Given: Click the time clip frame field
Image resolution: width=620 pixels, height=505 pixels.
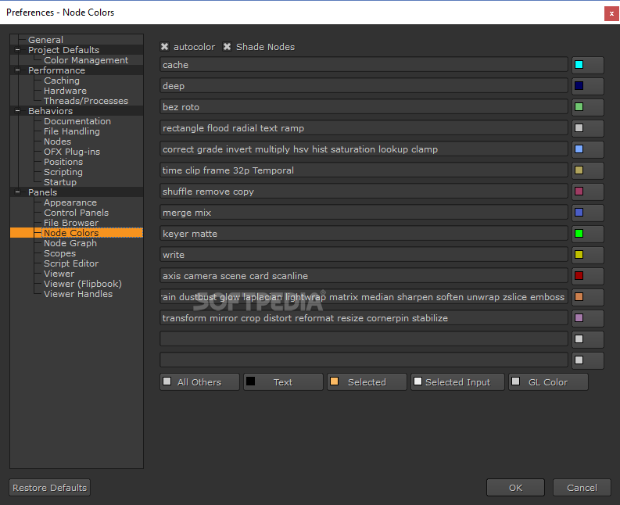Looking at the screenshot, I should (364, 170).
